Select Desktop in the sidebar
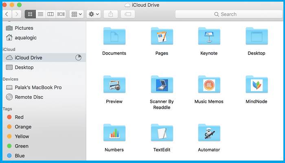Screen dimensions: 285x163 pyautogui.click(x=44, y=67)
